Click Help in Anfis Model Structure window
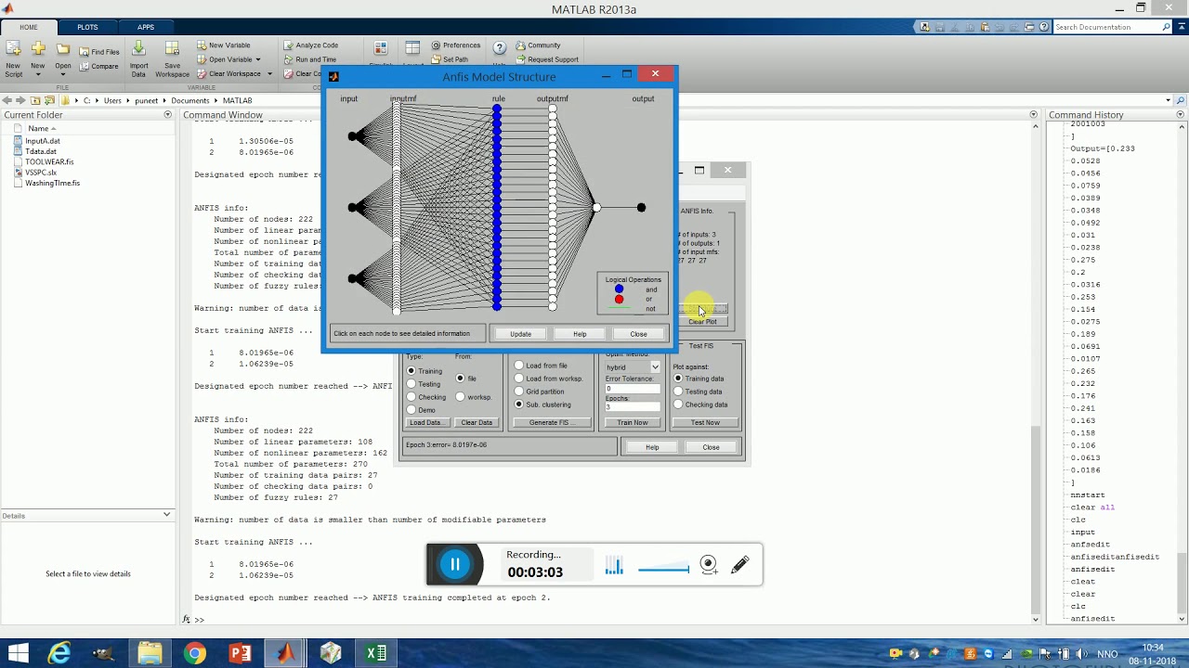The width and height of the screenshot is (1189, 668). pyautogui.click(x=580, y=334)
